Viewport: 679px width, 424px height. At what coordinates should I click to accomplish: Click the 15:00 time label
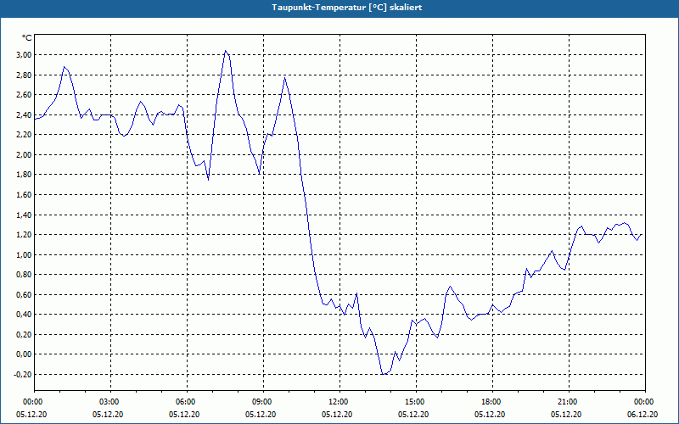tap(416, 402)
